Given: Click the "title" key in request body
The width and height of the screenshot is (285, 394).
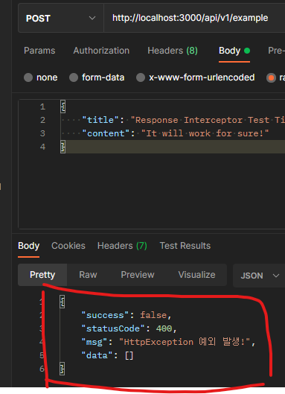Looking at the screenshot, I should click(x=100, y=120).
